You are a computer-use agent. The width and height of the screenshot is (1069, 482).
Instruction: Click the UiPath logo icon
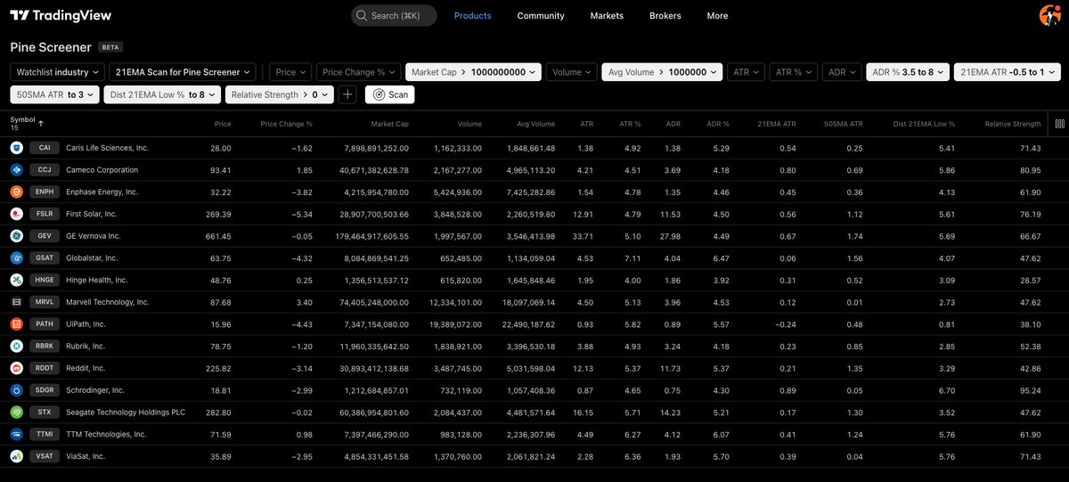pyautogui.click(x=16, y=324)
